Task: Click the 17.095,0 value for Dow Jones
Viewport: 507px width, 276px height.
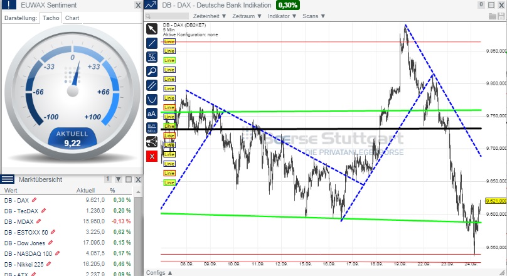Action: click(93, 243)
